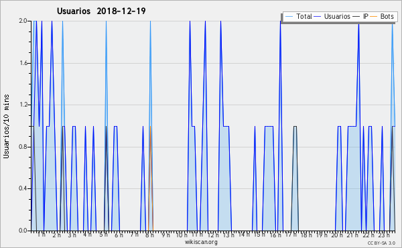Click the '10 h' x-axis label
The image size is (402, 248).
click(182, 235)
